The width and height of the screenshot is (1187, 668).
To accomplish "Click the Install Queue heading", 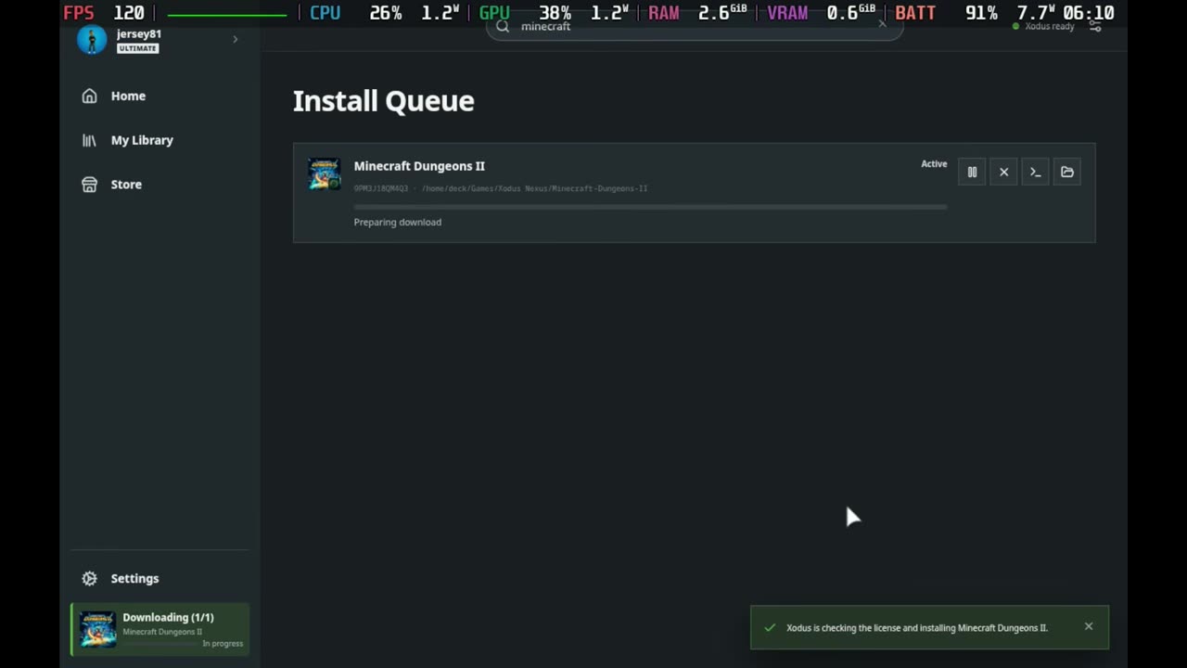I will coord(383,101).
